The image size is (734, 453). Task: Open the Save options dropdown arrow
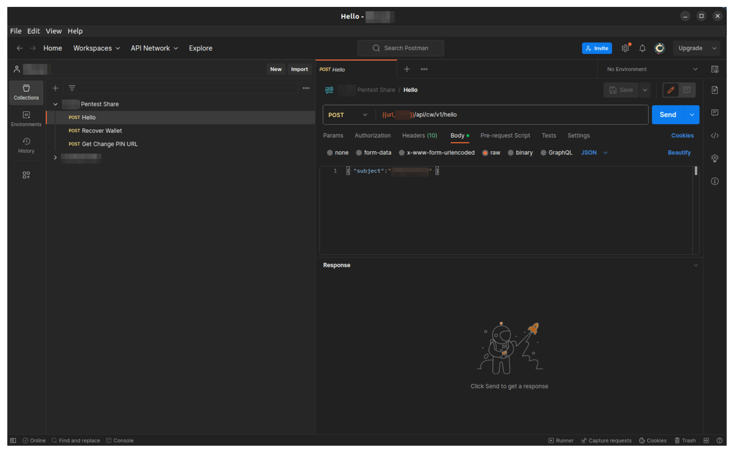[x=645, y=90]
